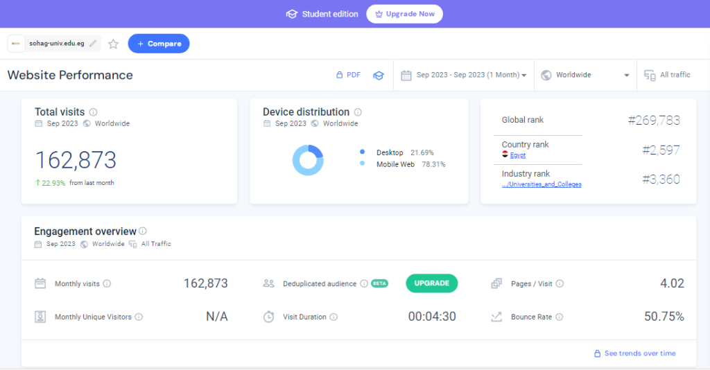Image resolution: width=710 pixels, height=370 pixels.
Task: Click info icon next to Visit Duration
Action: point(334,317)
